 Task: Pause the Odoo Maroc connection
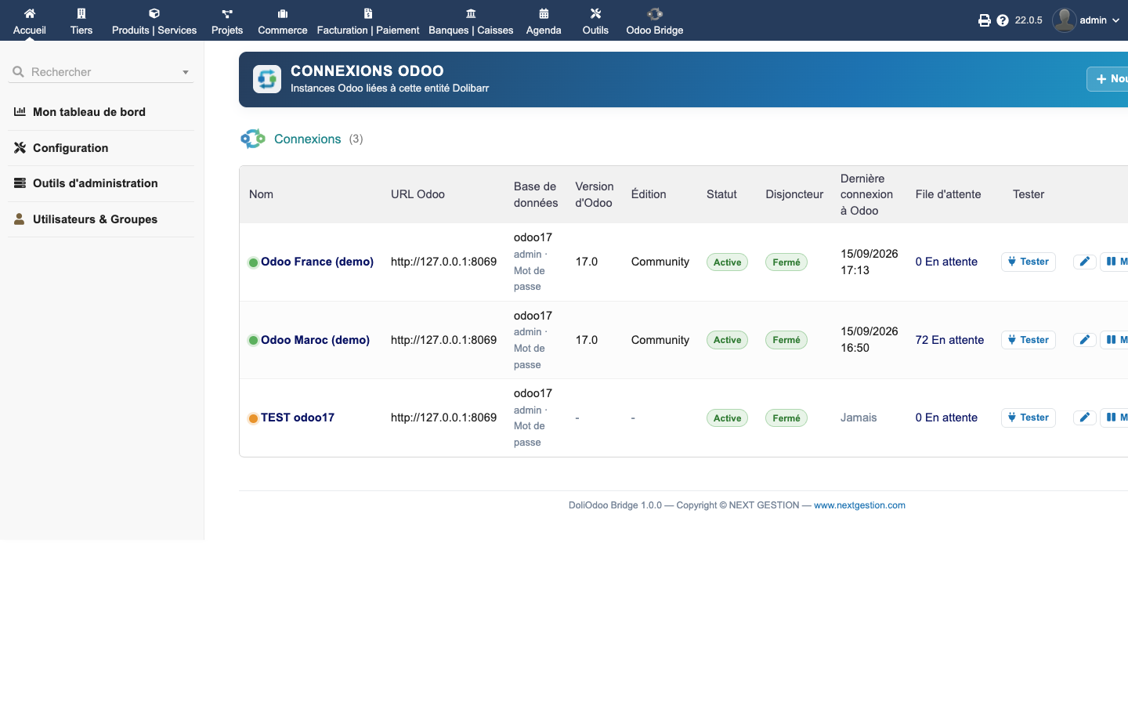pos(1115,340)
